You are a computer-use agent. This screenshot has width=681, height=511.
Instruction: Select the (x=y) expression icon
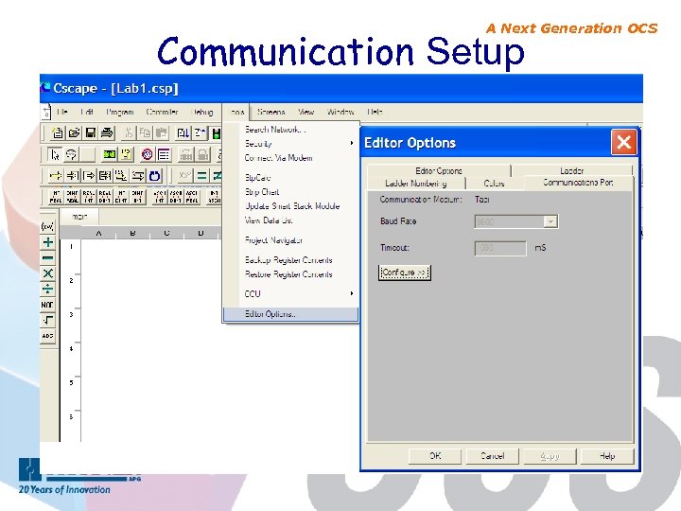pos(48,226)
